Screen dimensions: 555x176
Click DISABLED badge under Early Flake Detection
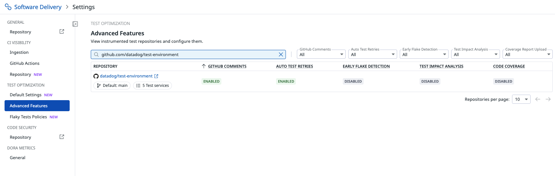[x=353, y=81]
